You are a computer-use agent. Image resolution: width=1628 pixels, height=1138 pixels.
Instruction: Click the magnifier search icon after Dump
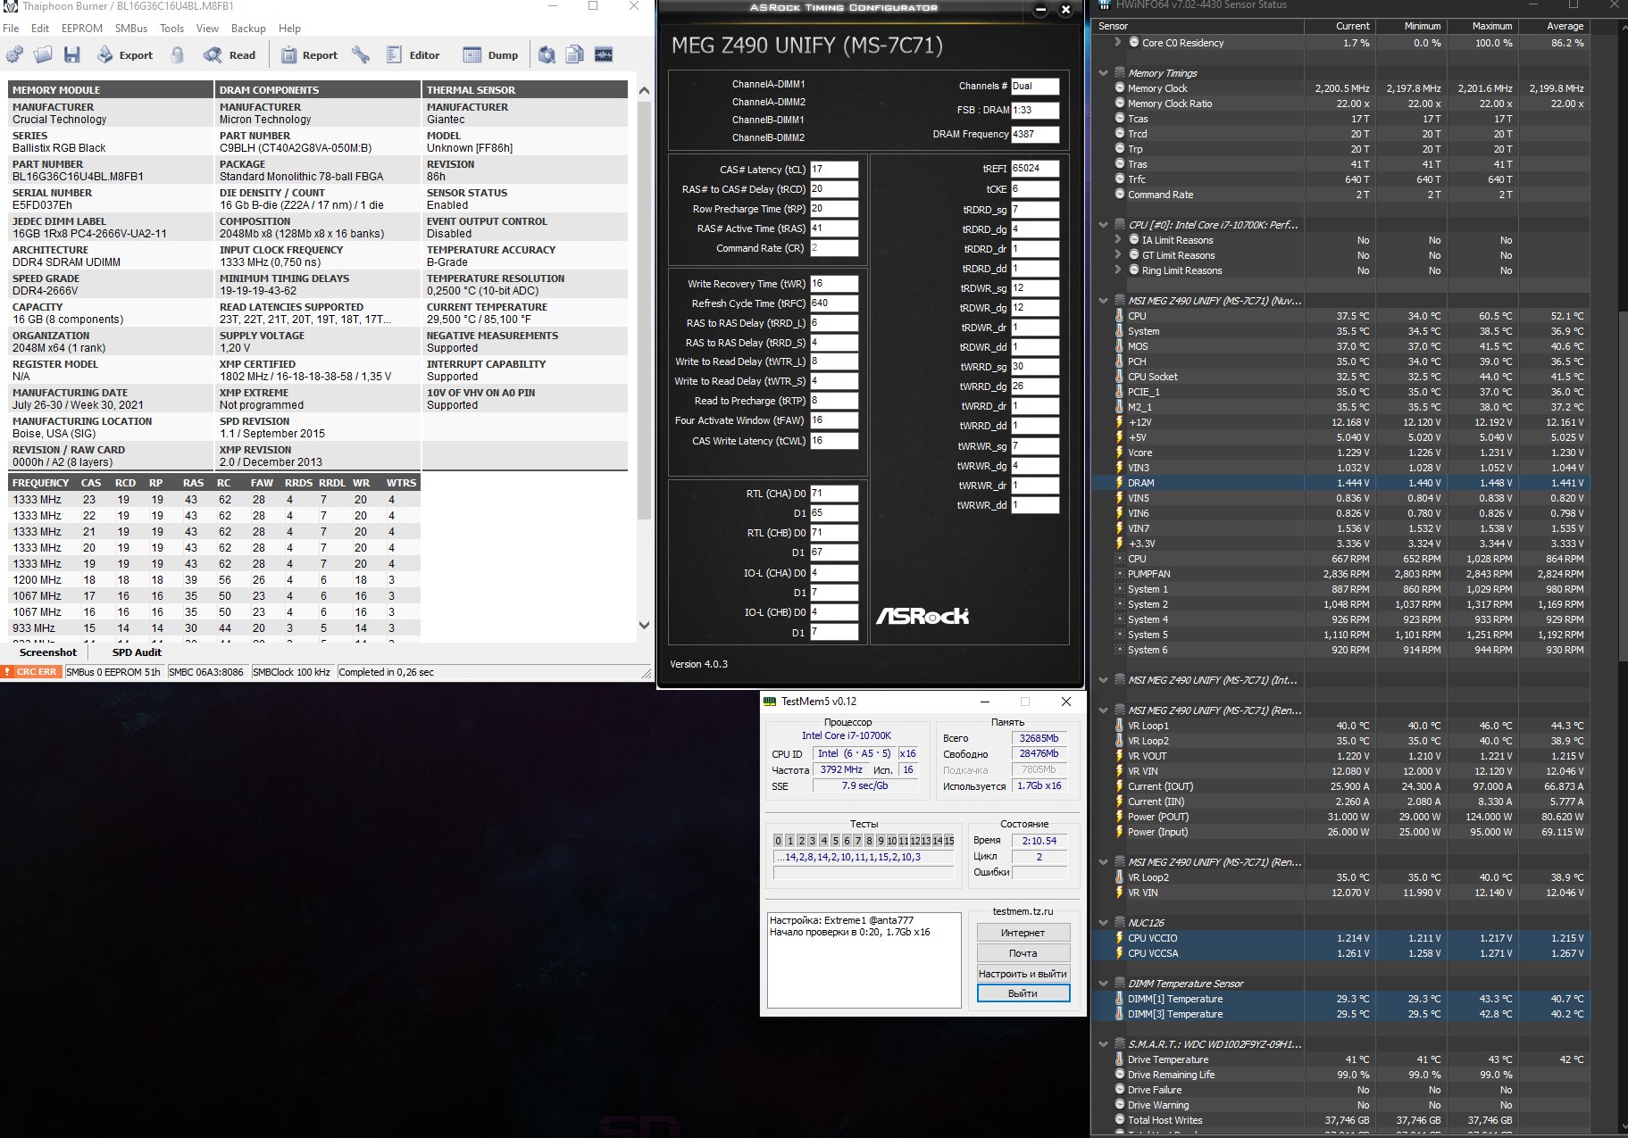point(547,55)
